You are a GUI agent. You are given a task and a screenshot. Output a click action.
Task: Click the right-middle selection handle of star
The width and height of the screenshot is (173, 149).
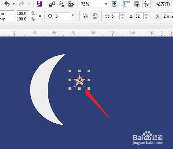89,80
